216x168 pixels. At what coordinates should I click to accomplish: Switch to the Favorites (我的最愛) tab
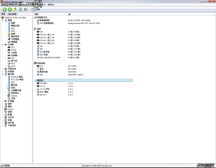point(12,14)
